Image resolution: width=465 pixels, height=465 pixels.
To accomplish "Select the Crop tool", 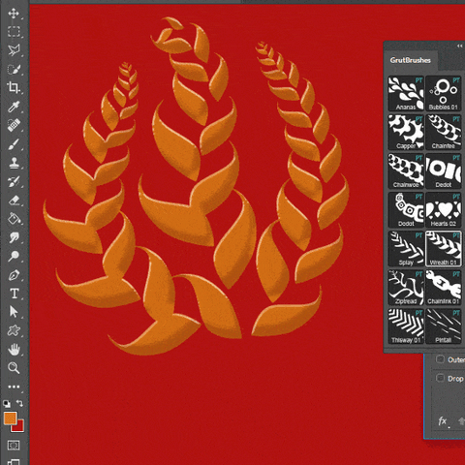I will click(14, 87).
